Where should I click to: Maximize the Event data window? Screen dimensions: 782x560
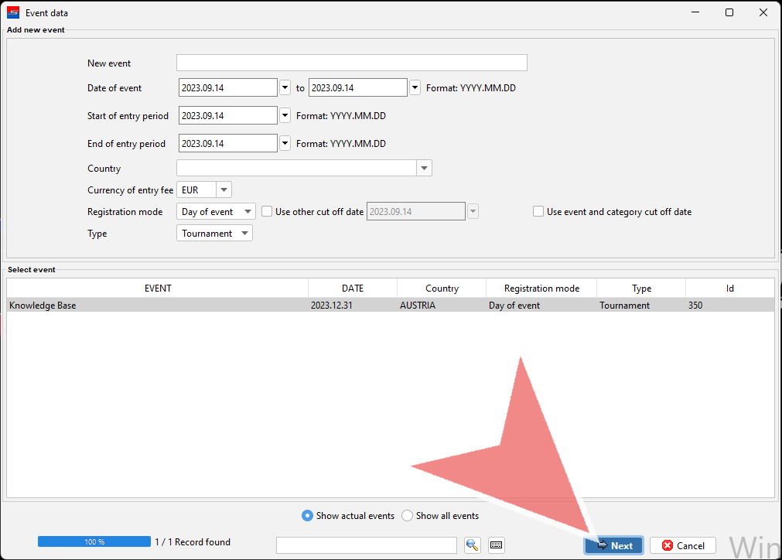[x=729, y=12]
